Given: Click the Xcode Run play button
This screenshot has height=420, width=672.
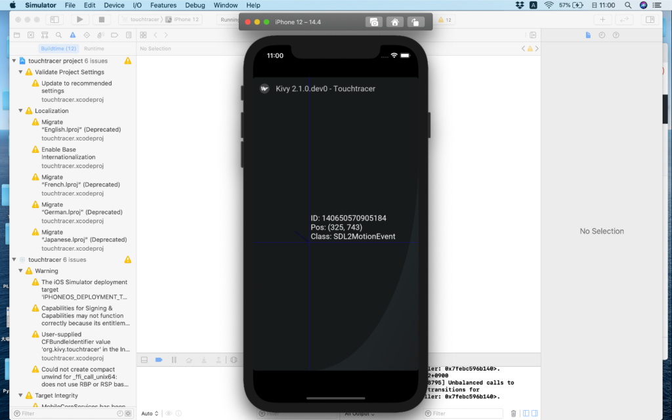Looking at the screenshot, I should [80, 20].
